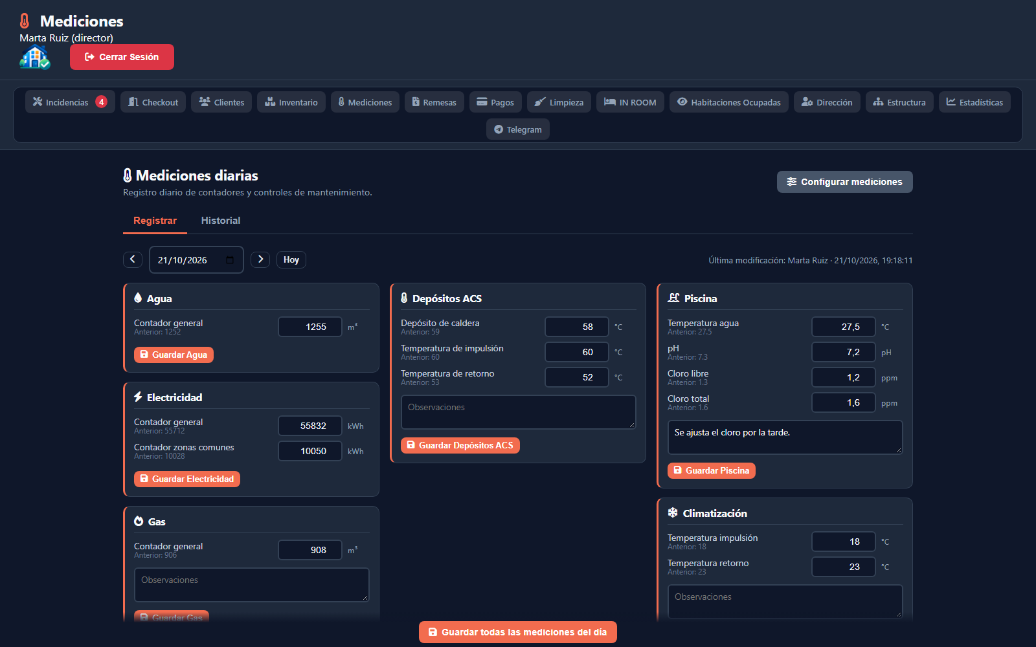Edit Temperatura de impulsión ACS value 60

point(577,352)
